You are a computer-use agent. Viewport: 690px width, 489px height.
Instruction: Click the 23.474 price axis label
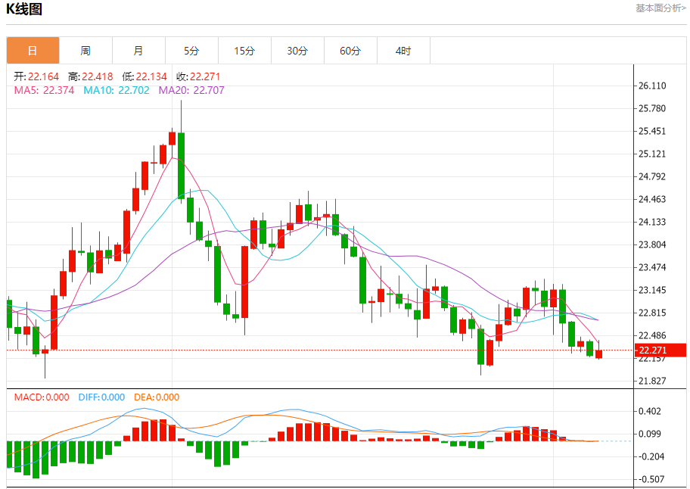point(652,267)
